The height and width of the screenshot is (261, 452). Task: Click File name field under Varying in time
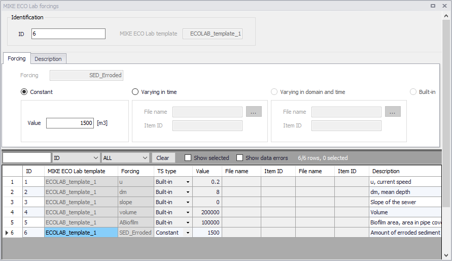pyautogui.click(x=207, y=112)
